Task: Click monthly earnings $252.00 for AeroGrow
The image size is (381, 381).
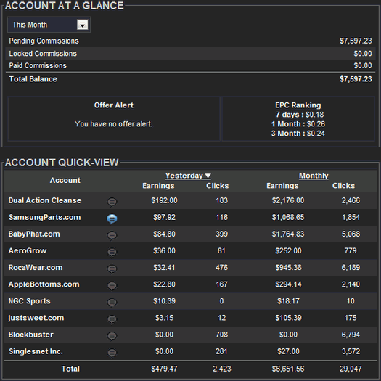Action: tap(288, 251)
